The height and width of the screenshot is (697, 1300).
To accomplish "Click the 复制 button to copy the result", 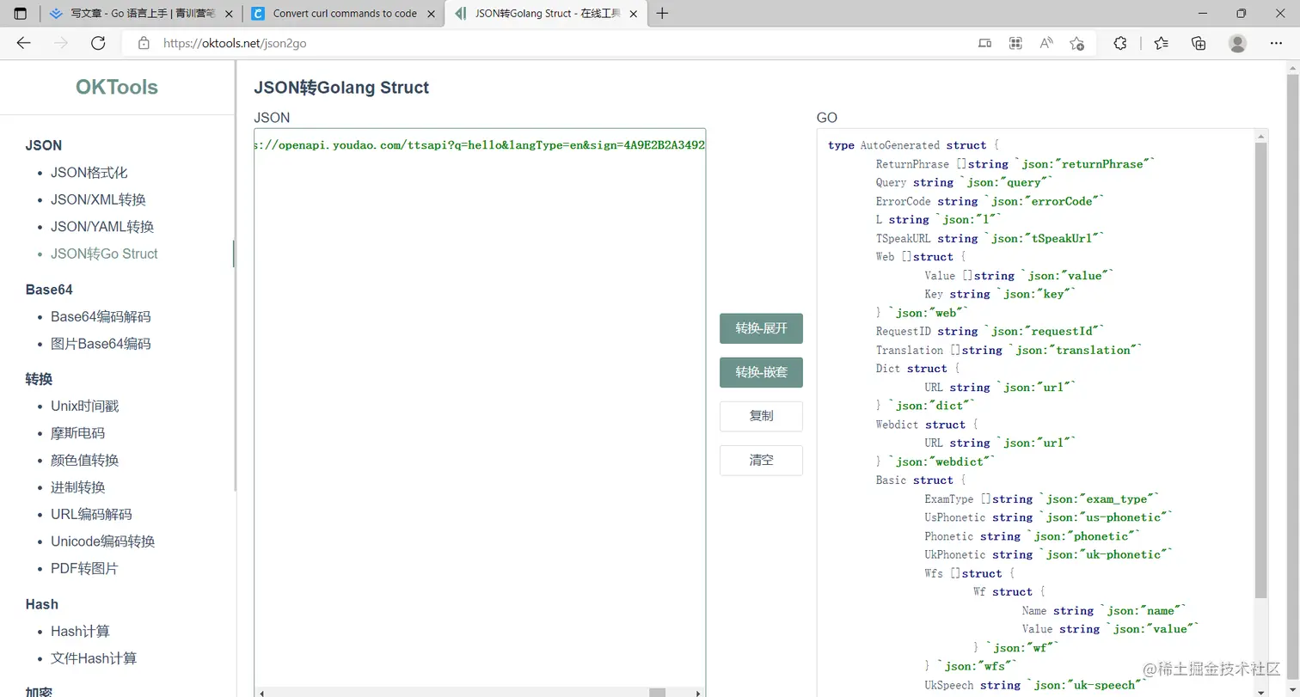I will pyautogui.click(x=760, y=416).
